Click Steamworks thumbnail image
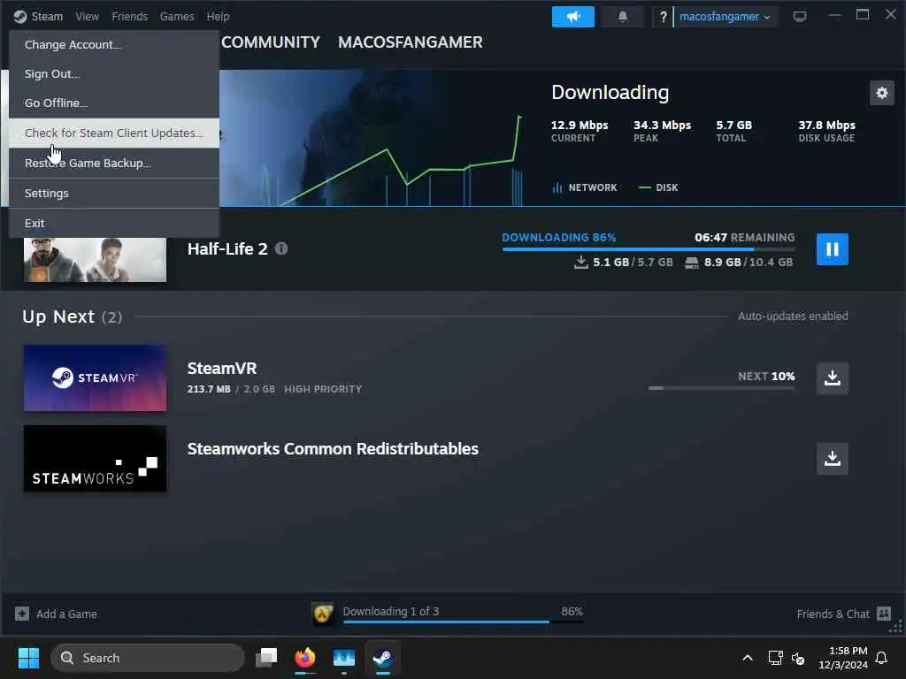This screenshot has height=679, width=906. click(x=95, y=459)
